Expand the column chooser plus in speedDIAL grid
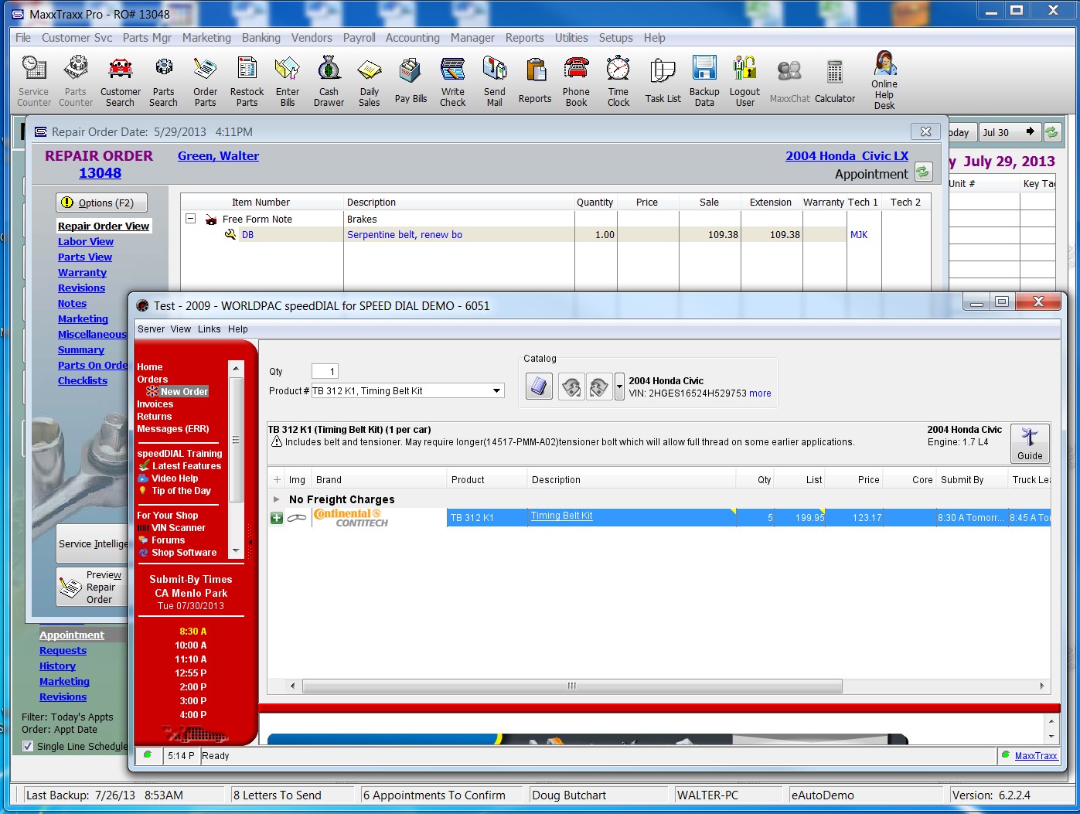Viewport: 1080px width, 814px height. click(277, 479)
